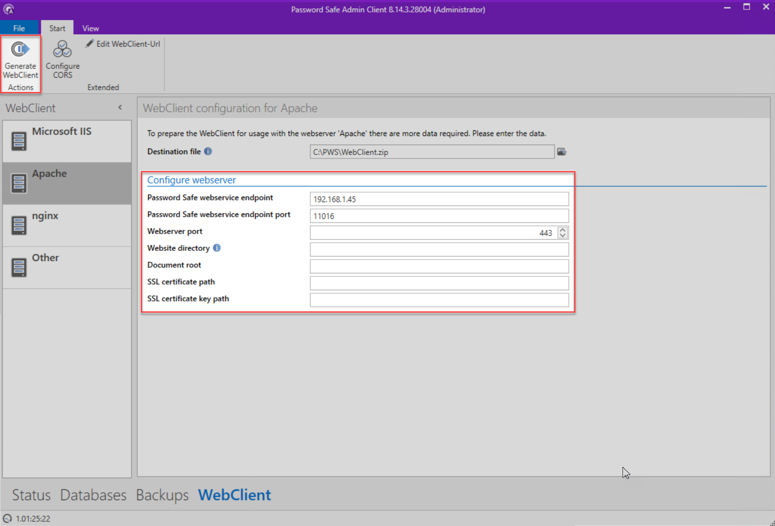The width and height of the screenshot is (775, 526).
Task: Browse for destination file folder icon
Action: coord(562,152)
